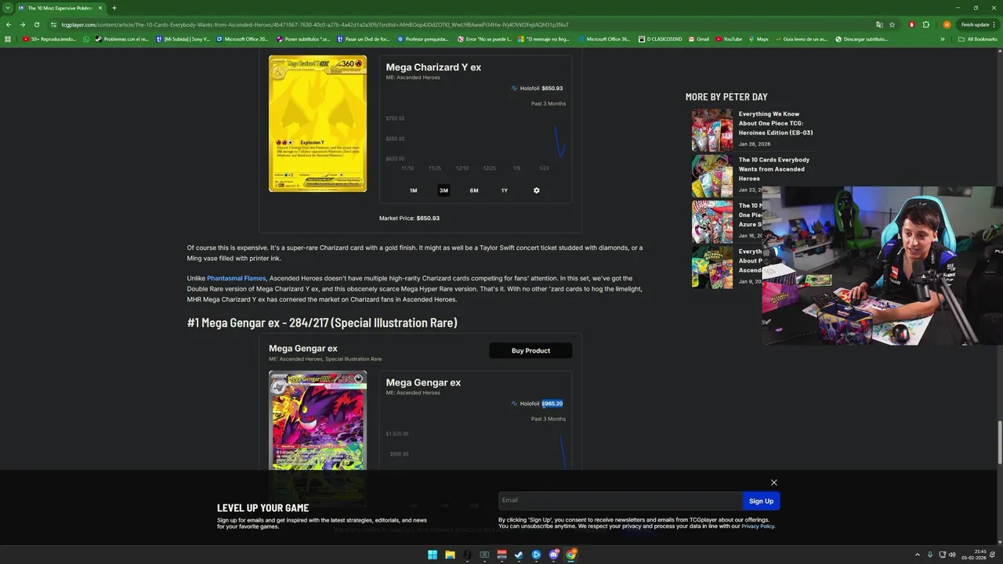This screenshot has width=1003, height=564.
Task: Select the 1Y range for Charizard chart
Action: pyautogui.click(x=505, y=190)
